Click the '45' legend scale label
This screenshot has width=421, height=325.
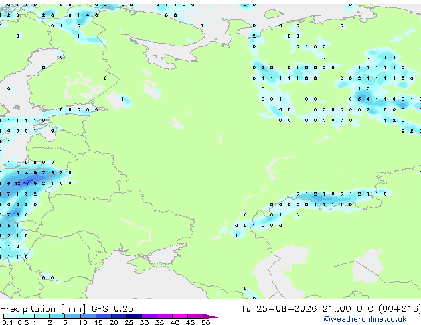[x=190, y=322]
